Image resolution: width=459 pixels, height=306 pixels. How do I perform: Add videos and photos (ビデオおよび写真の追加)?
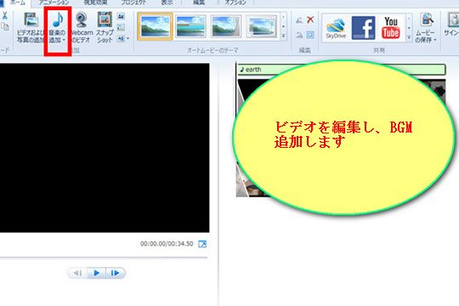pos(31,27)
